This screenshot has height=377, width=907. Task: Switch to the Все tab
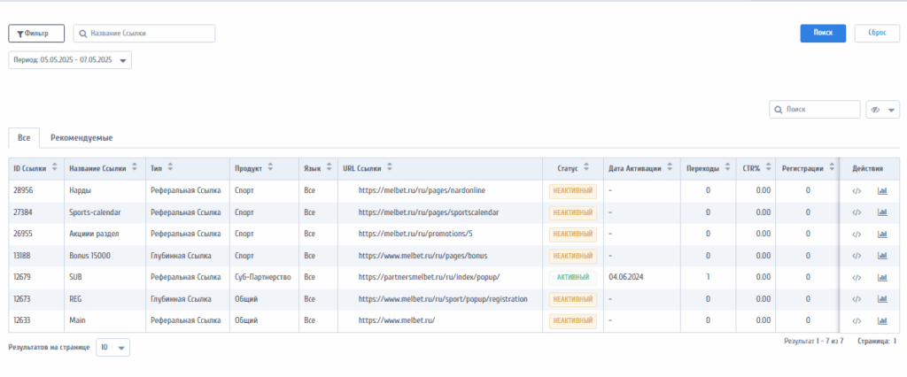coord(24,138)
